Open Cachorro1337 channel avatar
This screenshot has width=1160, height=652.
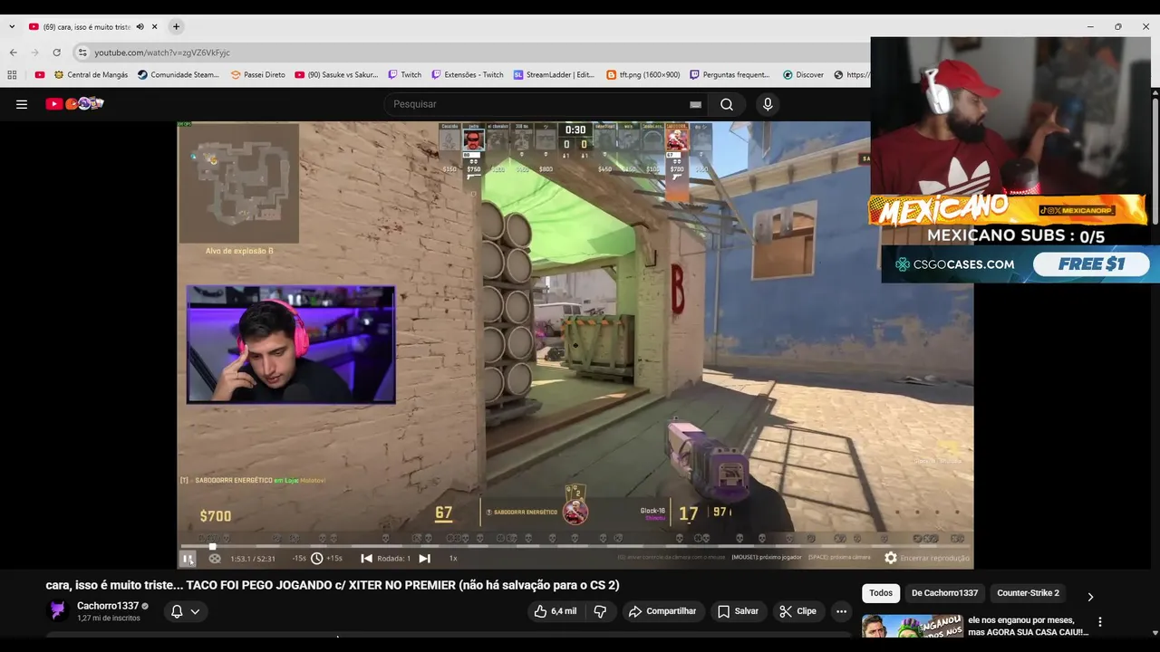(58, 611)
